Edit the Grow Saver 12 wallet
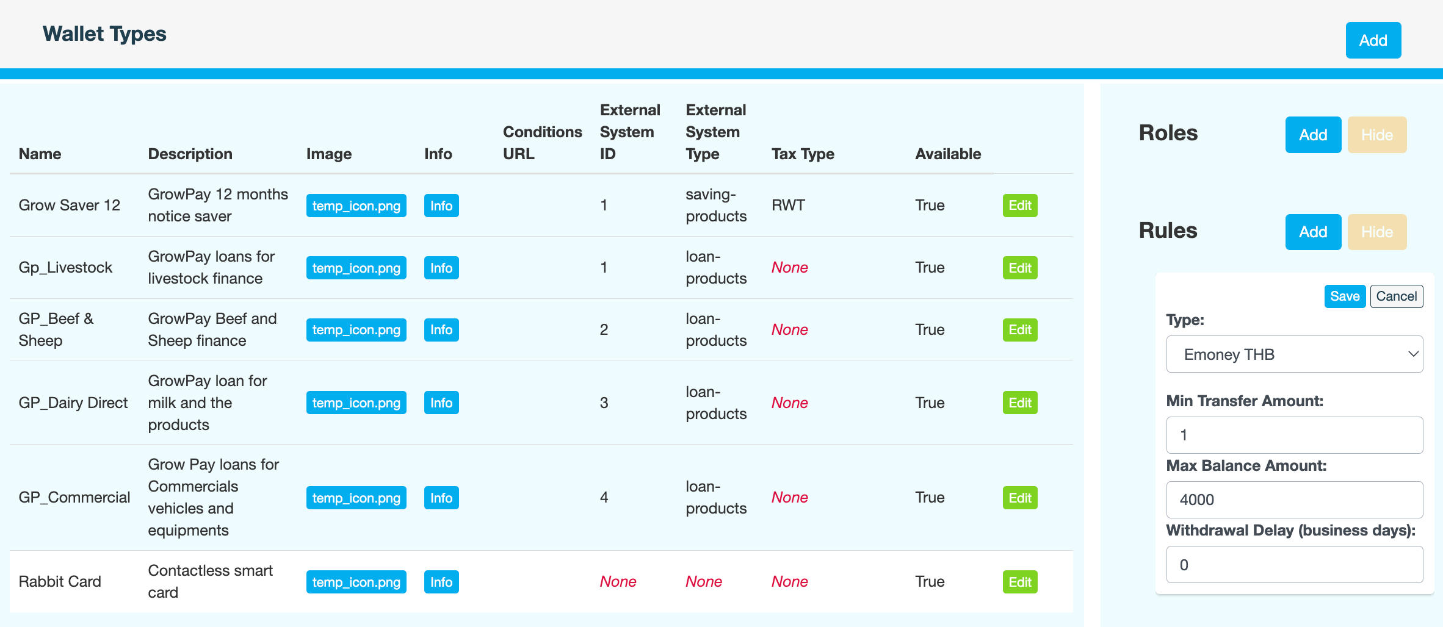The height and width of the screenshot is (627, 1443). (1019, 206)
